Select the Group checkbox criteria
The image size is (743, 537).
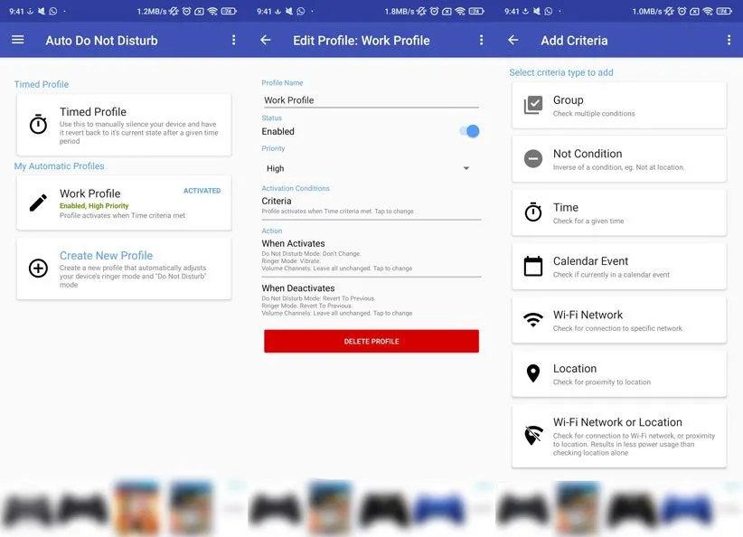(533, 106)
